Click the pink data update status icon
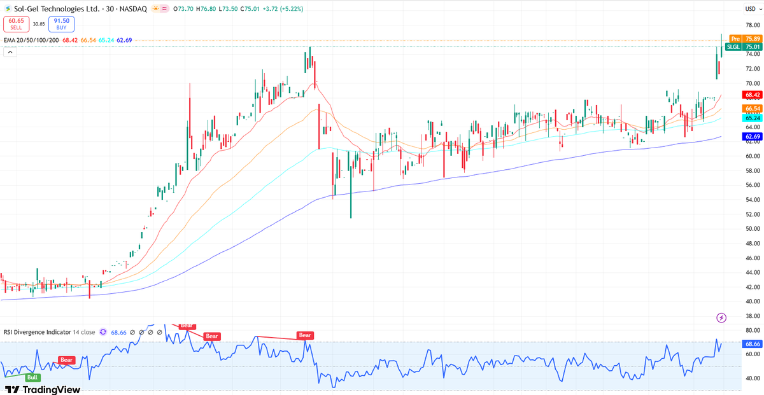 click(x=165, y=9)
